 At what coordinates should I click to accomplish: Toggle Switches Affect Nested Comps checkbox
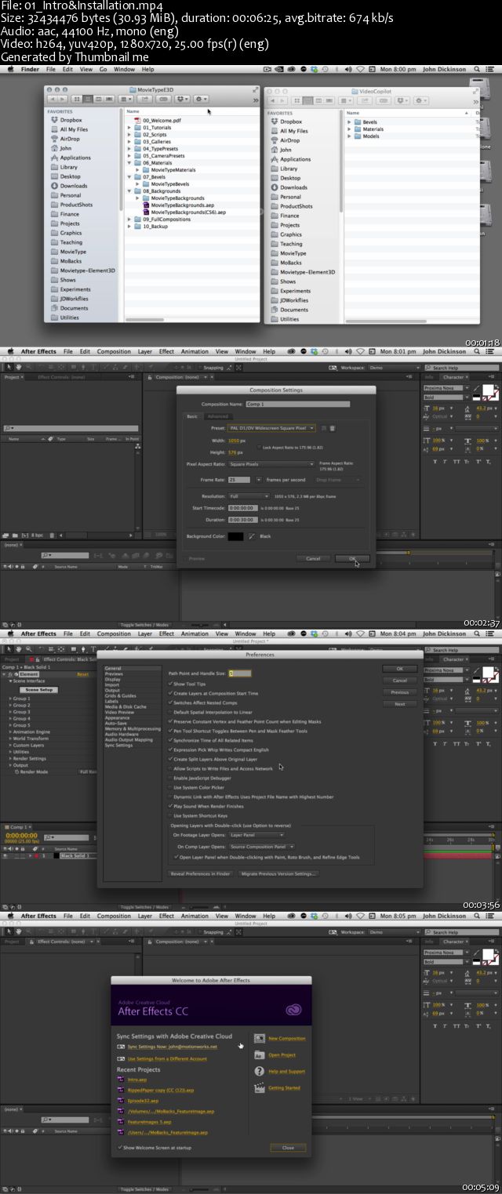[x=171, y=702]
